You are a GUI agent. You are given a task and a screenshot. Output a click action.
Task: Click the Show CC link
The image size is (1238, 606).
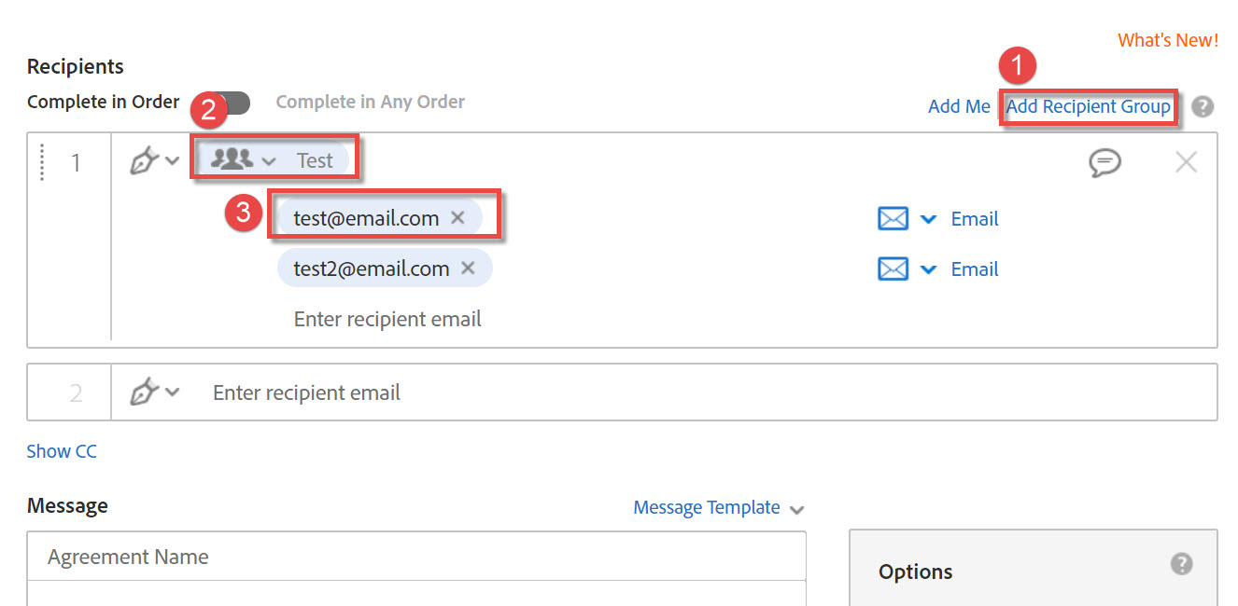[62, 451]
